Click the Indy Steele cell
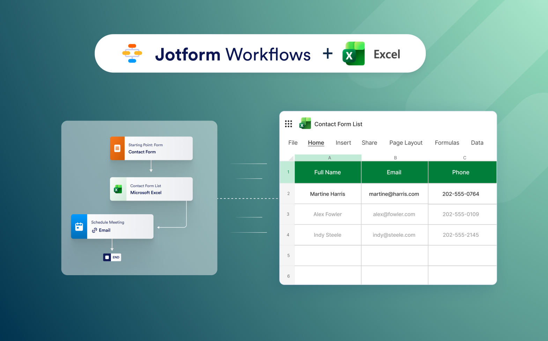 328,235
